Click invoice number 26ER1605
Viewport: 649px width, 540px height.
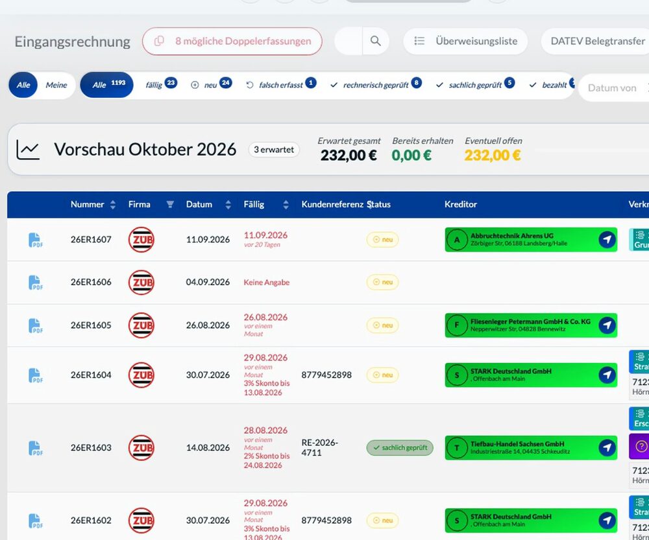(x=91, y=325)
